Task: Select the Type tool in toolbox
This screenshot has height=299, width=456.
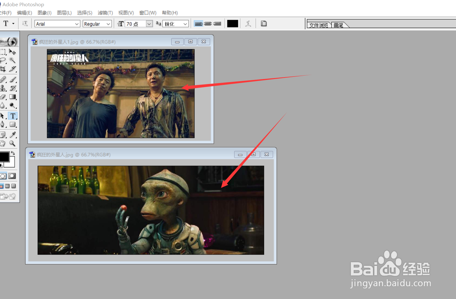Action: point(12,116)
